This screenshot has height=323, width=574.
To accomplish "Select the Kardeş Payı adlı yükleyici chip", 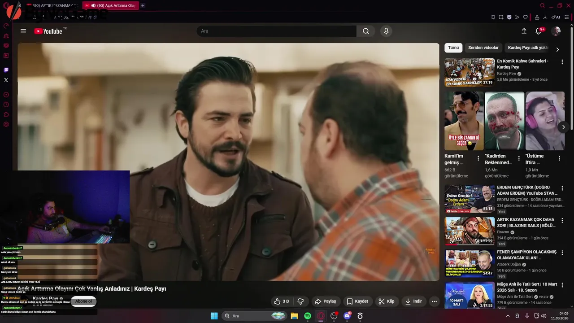I will [528, 48].
